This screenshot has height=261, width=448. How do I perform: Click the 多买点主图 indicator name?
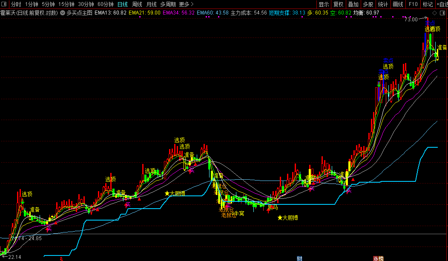point(80,13)
